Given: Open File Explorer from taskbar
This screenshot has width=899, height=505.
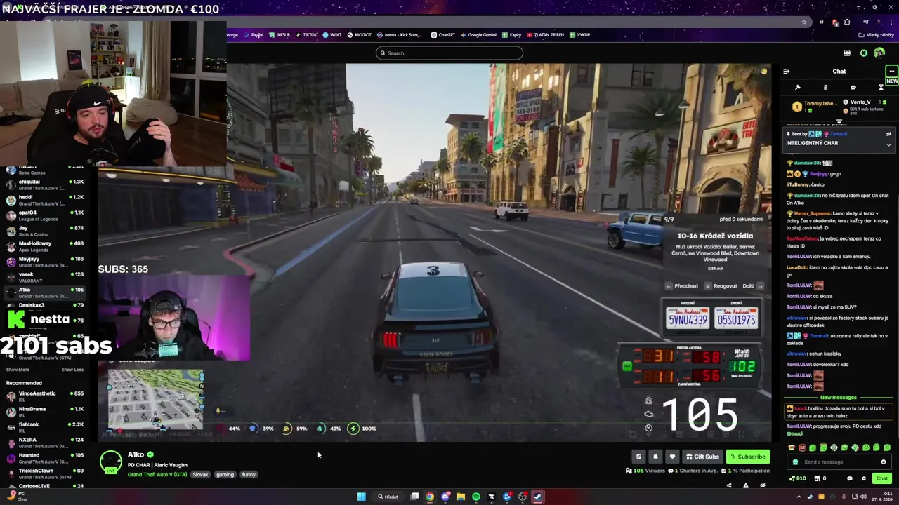Looking at the screenshot, I should (461, 497).
